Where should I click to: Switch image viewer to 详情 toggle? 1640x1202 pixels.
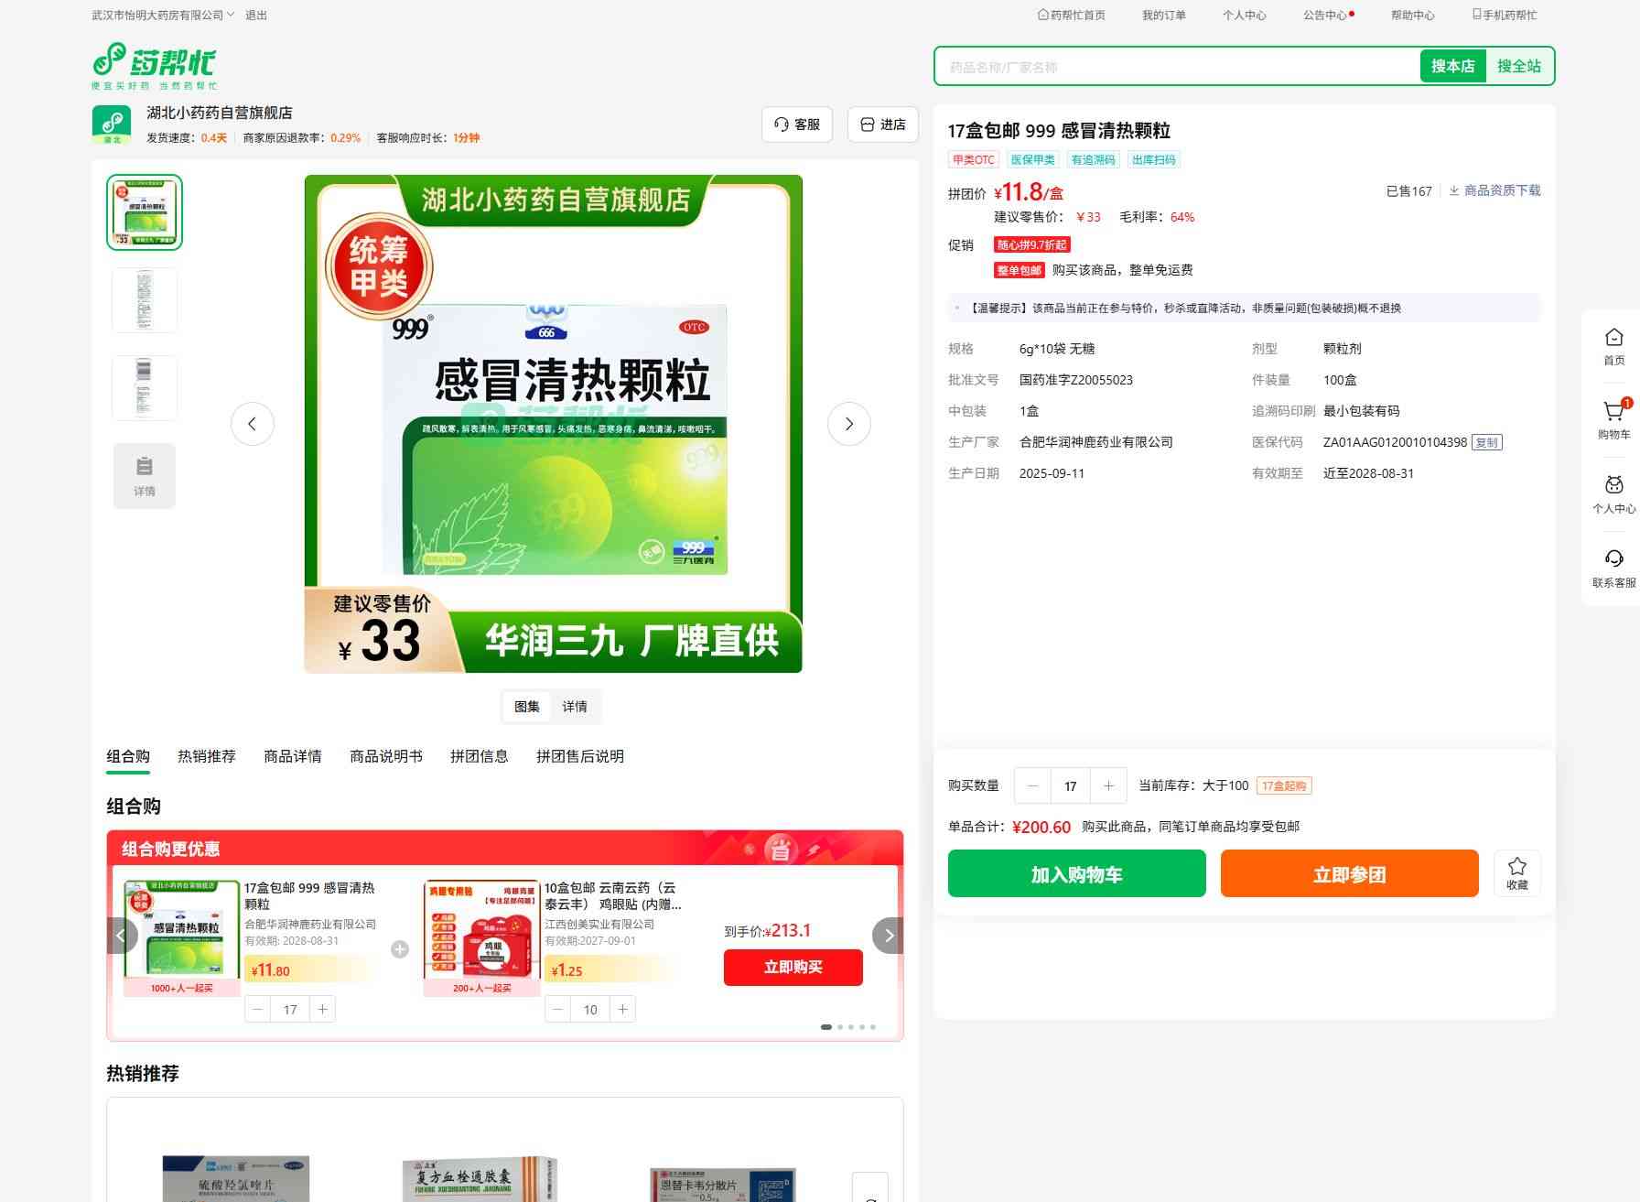(x=575, y=707)
